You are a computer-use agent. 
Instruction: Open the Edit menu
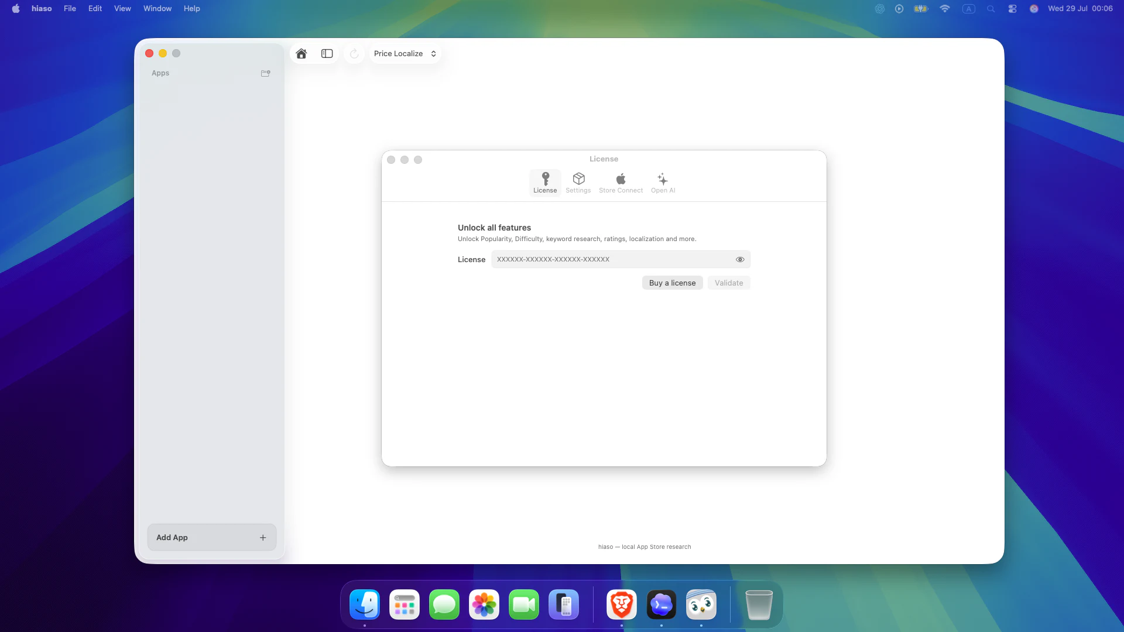pos(95,9)
